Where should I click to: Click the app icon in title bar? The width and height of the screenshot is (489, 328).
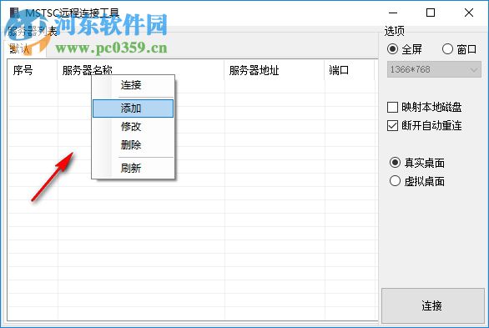click(15, 13)
